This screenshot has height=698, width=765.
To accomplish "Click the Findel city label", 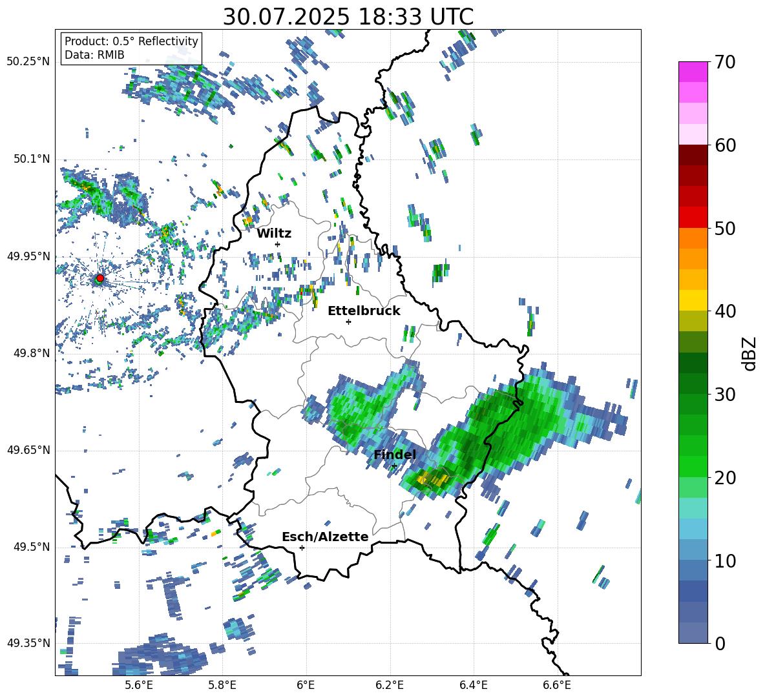I will click(x=395, y=455).
